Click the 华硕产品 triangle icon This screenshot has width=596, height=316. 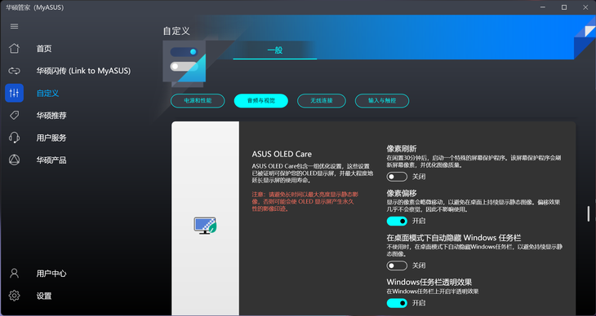(x=14, y=160)
